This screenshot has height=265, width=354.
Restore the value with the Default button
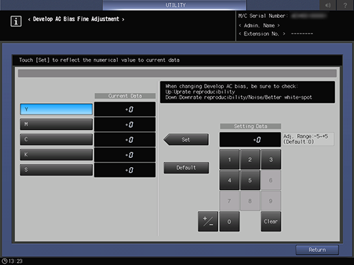click(x=186, y=167)
